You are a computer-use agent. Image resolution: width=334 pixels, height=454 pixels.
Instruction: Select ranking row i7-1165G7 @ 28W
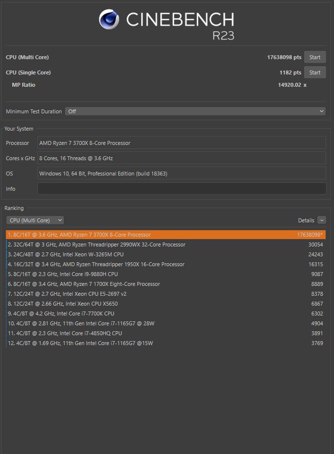(166, 323)
